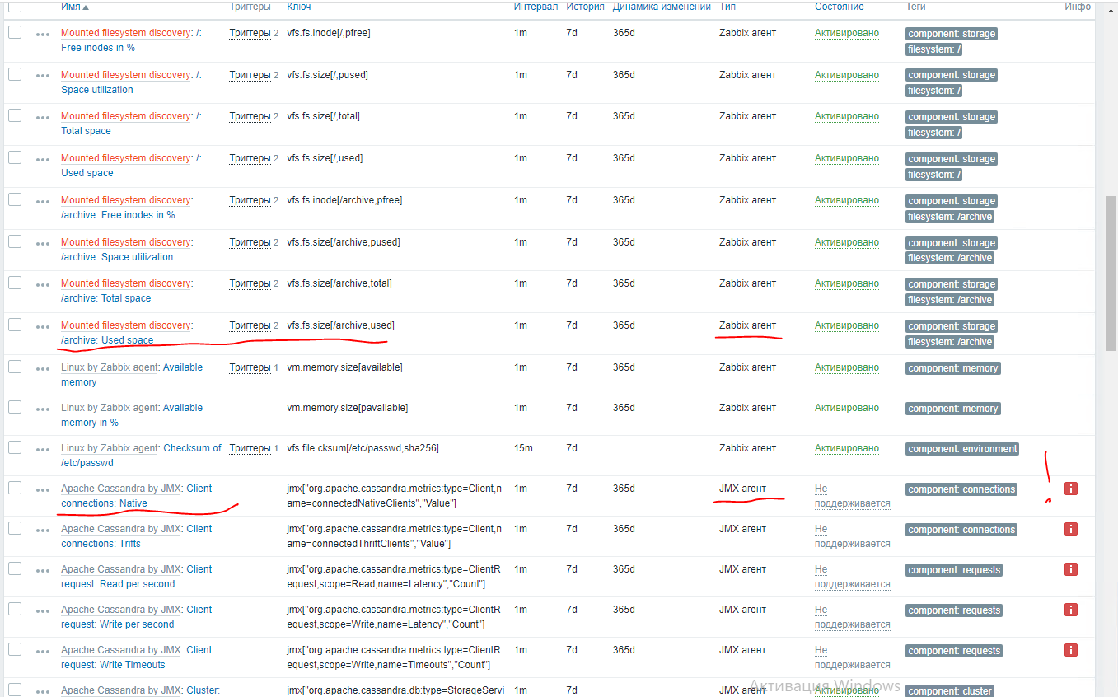
Task: Show the red info icon for Read per second item
Action: (1071, 569)
